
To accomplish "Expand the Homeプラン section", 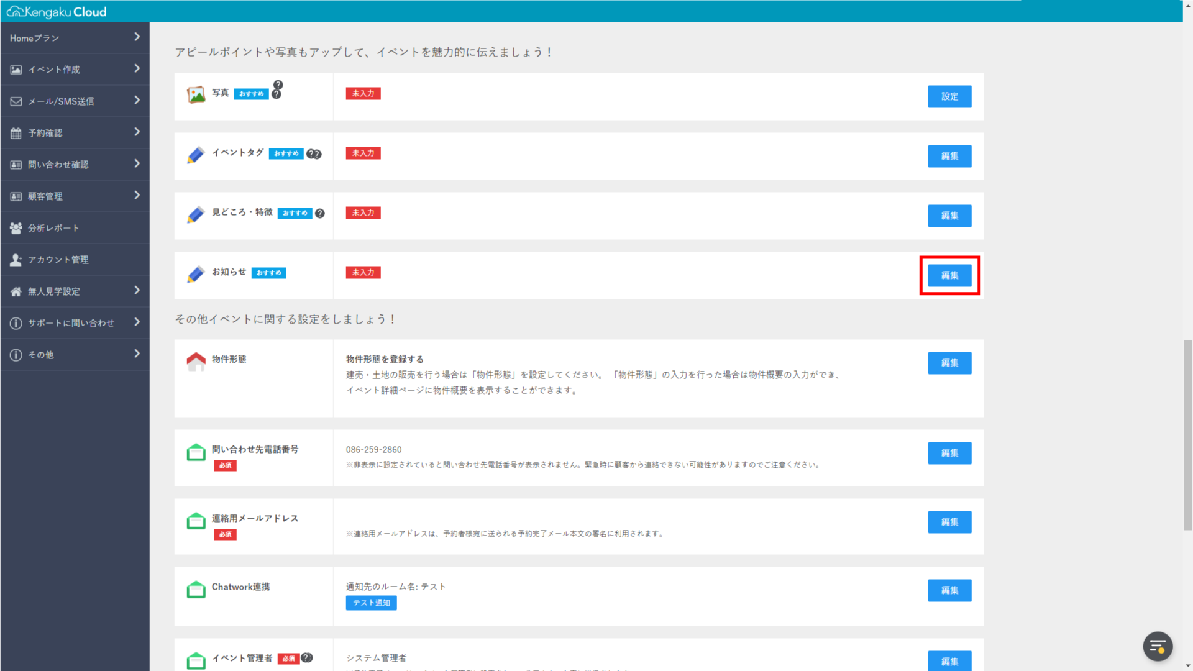I will click(x=137, y=37).
